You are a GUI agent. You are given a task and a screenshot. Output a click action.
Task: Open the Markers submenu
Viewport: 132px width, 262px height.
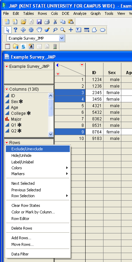38,174
